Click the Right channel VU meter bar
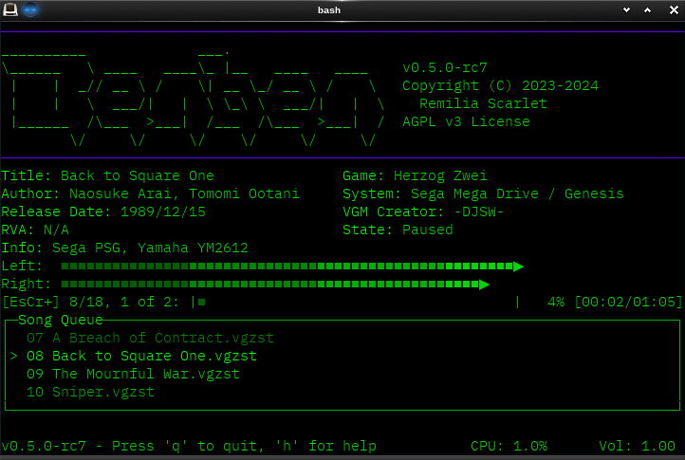 click(275, 285)
